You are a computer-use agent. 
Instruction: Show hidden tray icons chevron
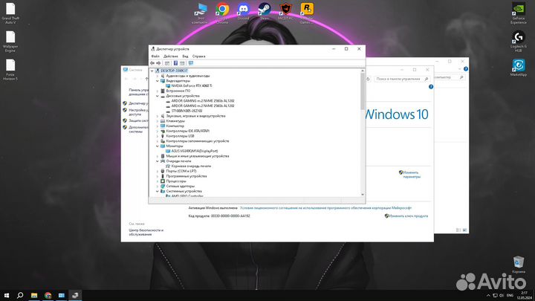pyautogui.click(x=488, y=296)
